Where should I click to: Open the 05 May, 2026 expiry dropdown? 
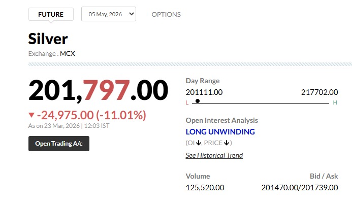(109, 14)
